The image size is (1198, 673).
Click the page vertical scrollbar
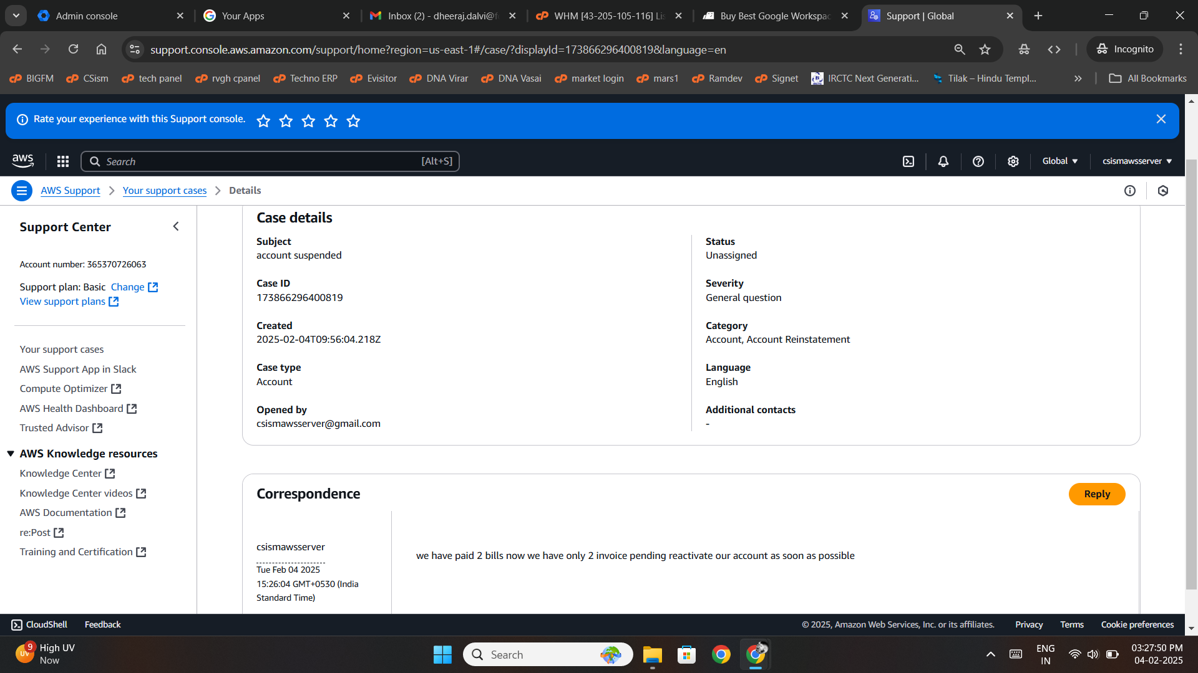[x=1191, y=374]
